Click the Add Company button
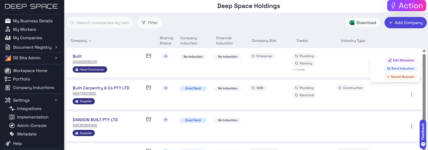This screenshot has width=428, height=150. (405, 23)
